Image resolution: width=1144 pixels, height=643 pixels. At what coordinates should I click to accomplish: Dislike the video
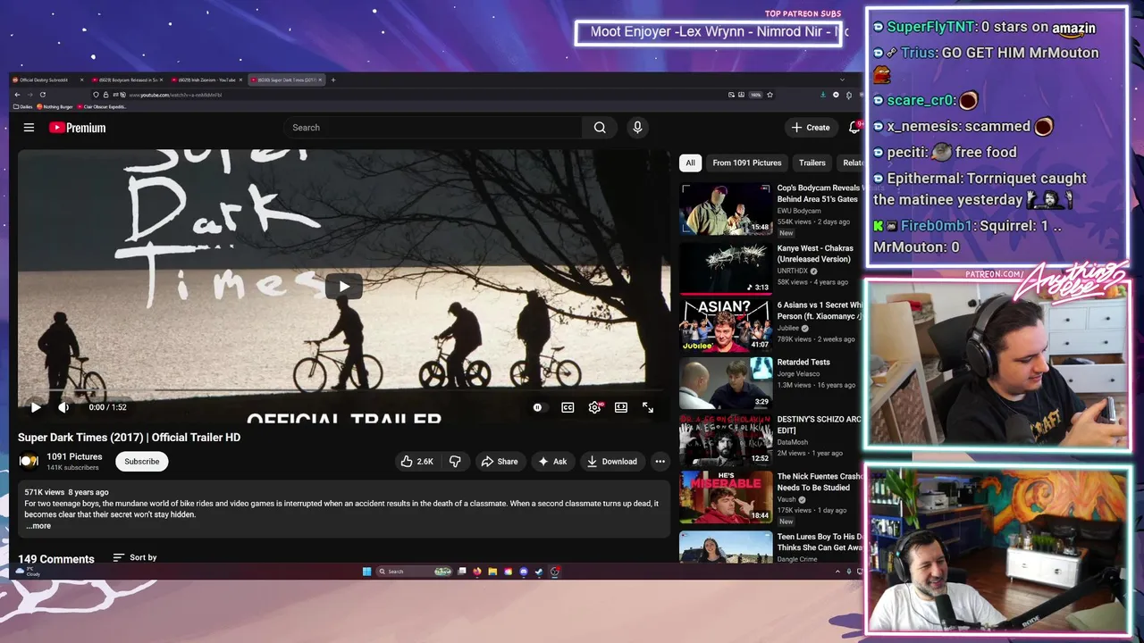coord(455,462)
